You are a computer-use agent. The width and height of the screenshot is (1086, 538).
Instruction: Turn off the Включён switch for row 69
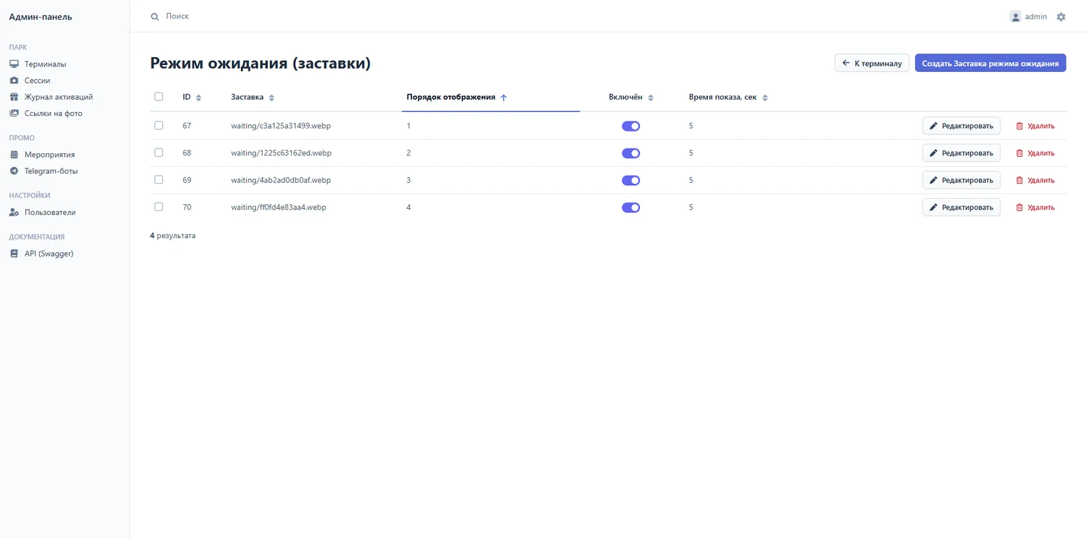631,180
